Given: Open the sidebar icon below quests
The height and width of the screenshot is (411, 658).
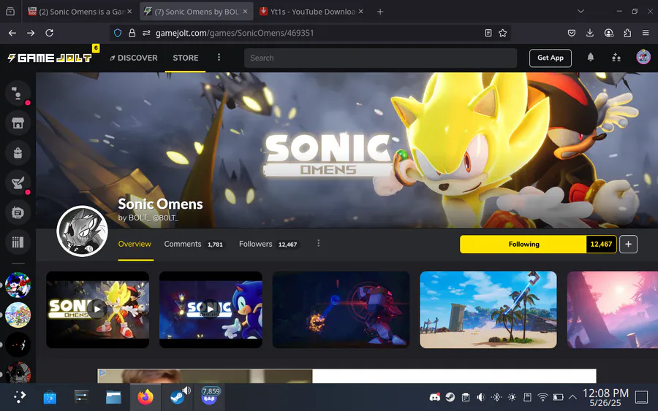Looking at the screenshot, I should point(18,212).
